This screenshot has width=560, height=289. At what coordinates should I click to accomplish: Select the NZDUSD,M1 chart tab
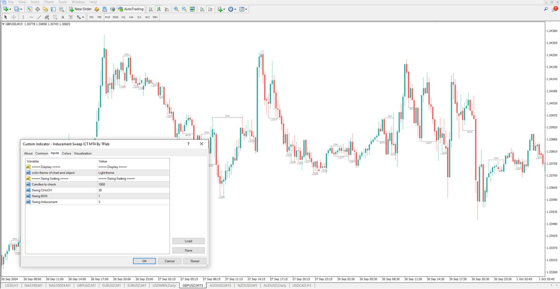pos(247,286)
